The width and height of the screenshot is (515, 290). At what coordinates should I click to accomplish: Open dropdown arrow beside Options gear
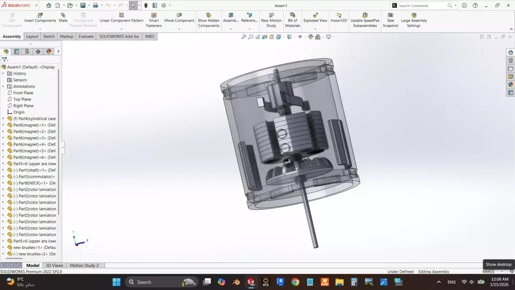(x=170, y=6)
